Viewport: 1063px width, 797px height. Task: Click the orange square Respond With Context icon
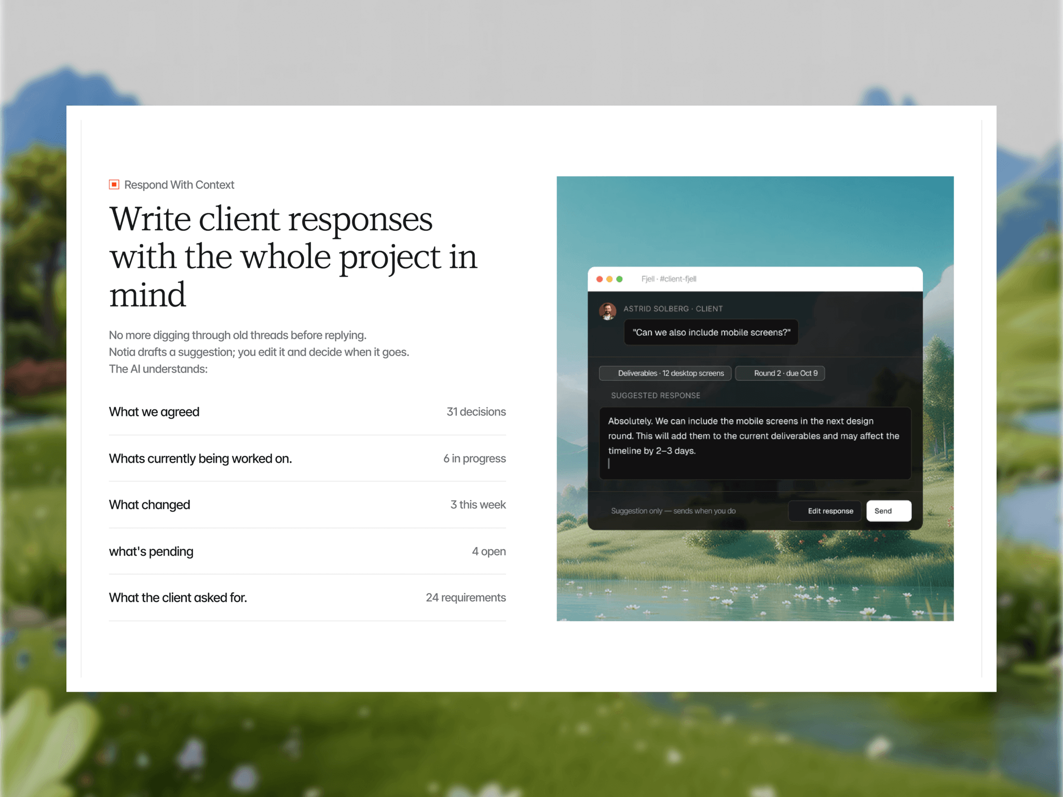(x=114, y=185)
